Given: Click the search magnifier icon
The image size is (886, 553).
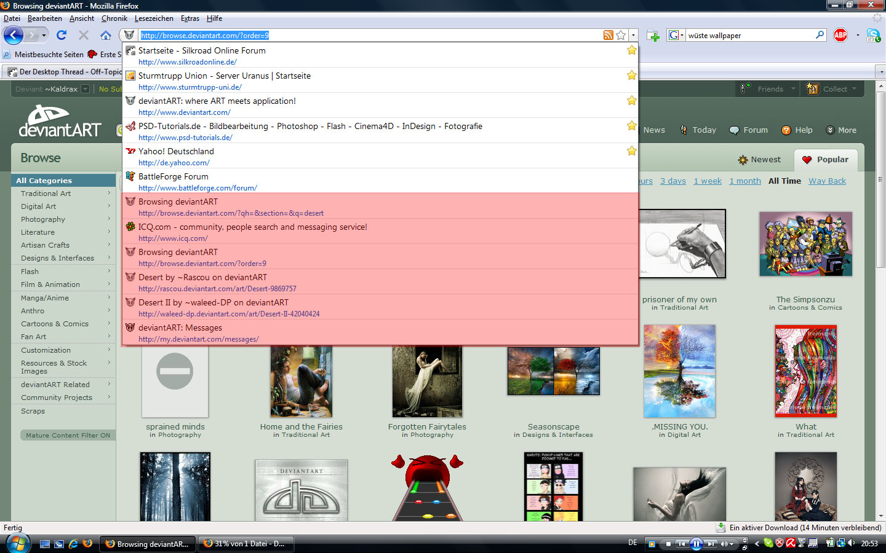Looking at the screenshot, I should pos(820,35).
